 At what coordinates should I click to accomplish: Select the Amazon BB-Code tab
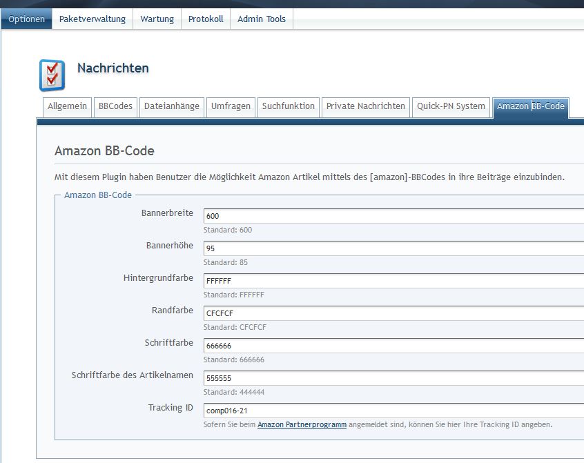(531, 108)
